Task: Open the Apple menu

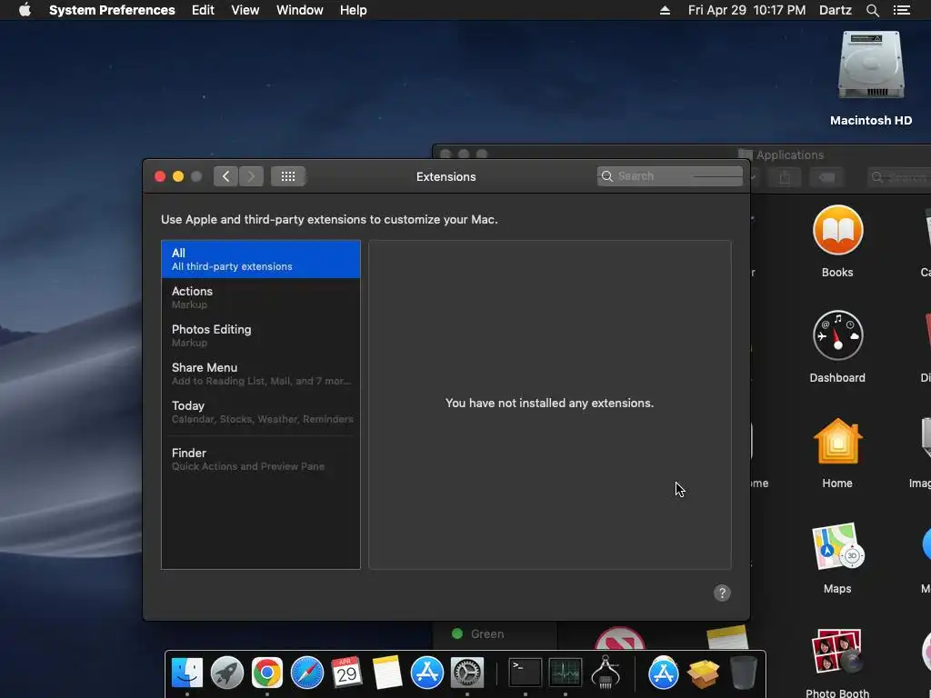Action: click(25, 10)
